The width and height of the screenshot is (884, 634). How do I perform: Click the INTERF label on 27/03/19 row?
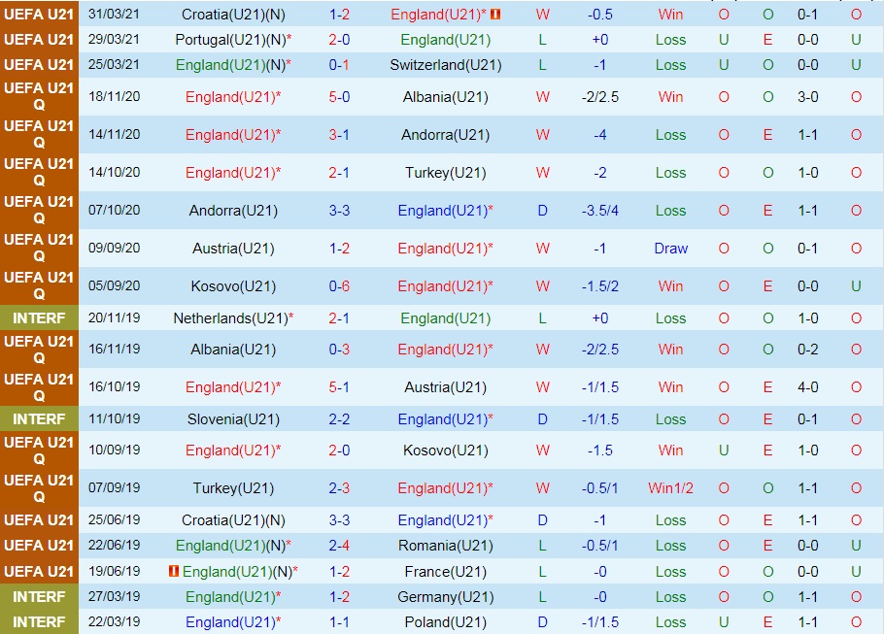pyautogui.click(x=39, y=597)
